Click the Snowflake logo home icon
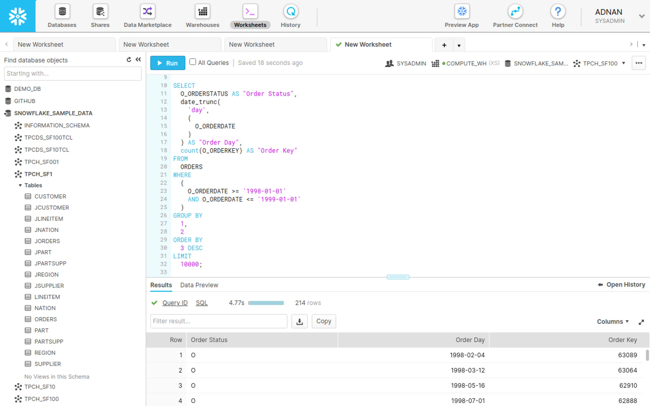 [17, 16]
